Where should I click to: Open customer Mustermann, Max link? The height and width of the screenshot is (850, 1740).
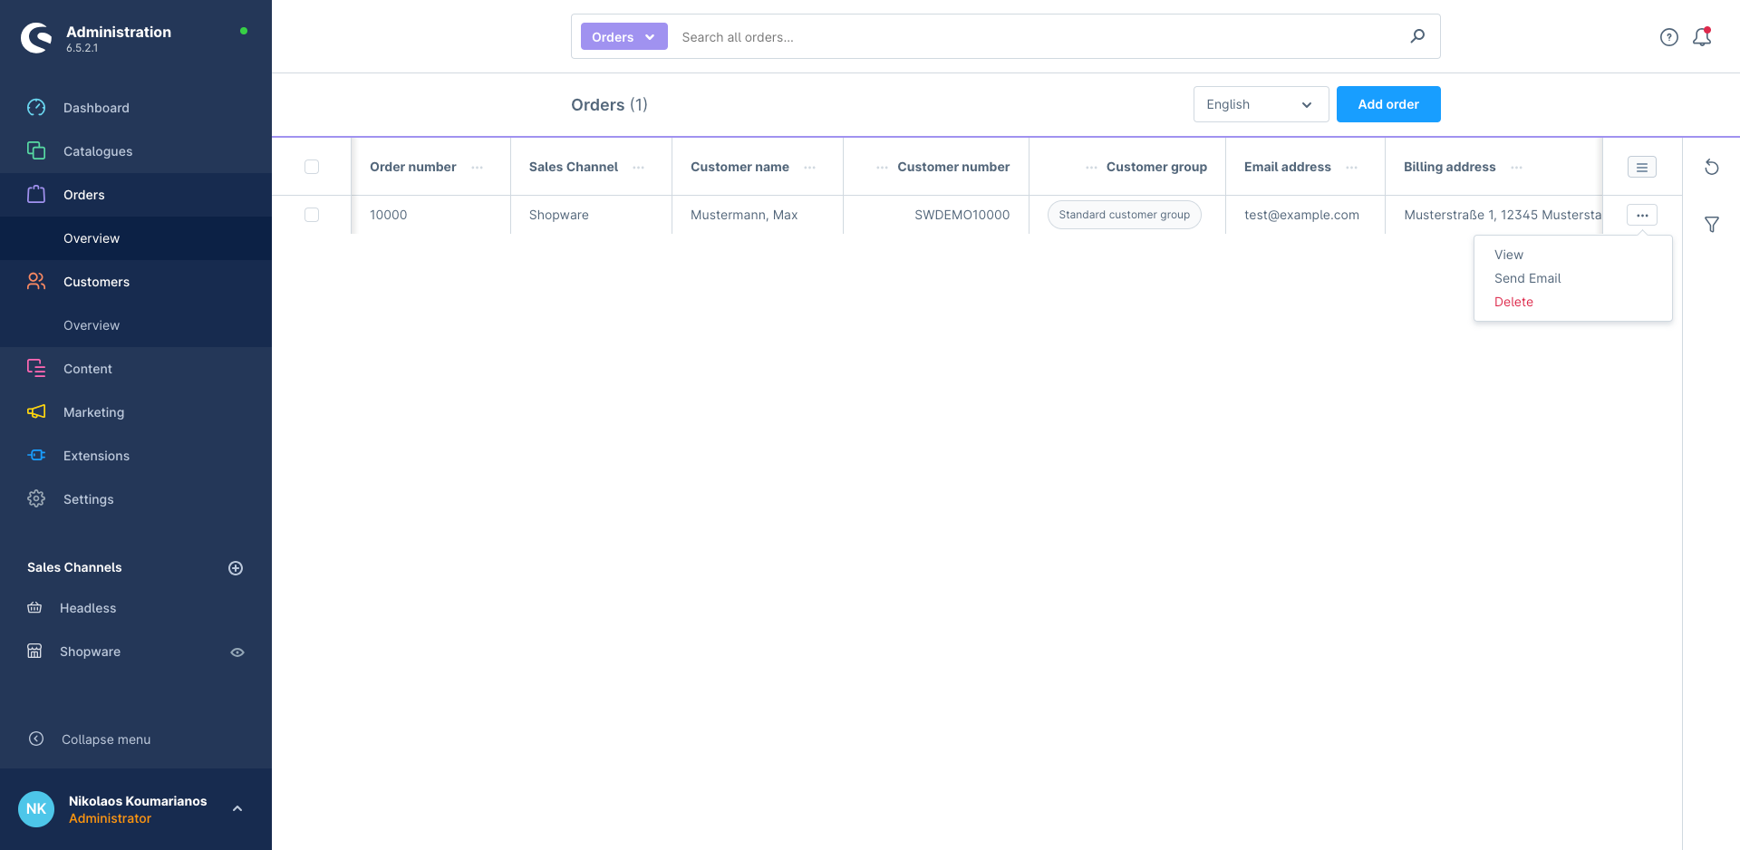coord(744,215)
